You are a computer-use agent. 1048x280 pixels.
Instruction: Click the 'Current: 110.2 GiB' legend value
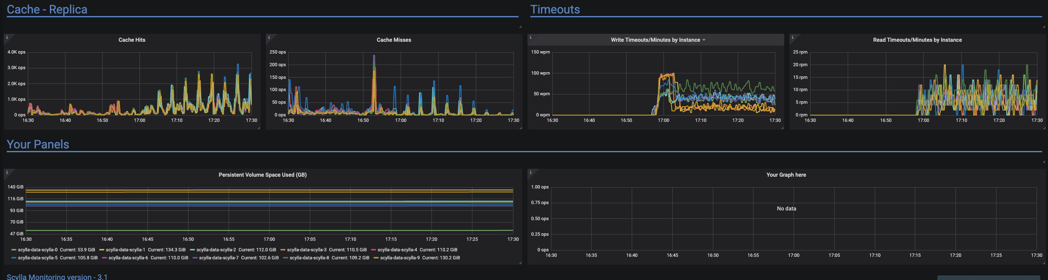tap(438, 250)
